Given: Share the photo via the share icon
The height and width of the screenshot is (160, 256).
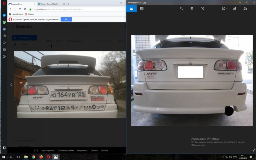Looking at the screenshot, I should tap(235, 9).
